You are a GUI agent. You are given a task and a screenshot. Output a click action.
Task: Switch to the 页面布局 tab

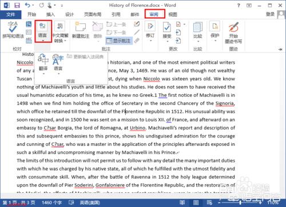pos(93,14)
